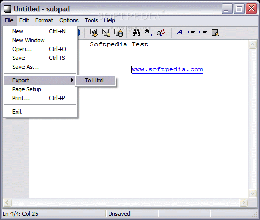The image size is (260, 220).
Task: Click the Cut toolbar icon
Action: point(94,33)
